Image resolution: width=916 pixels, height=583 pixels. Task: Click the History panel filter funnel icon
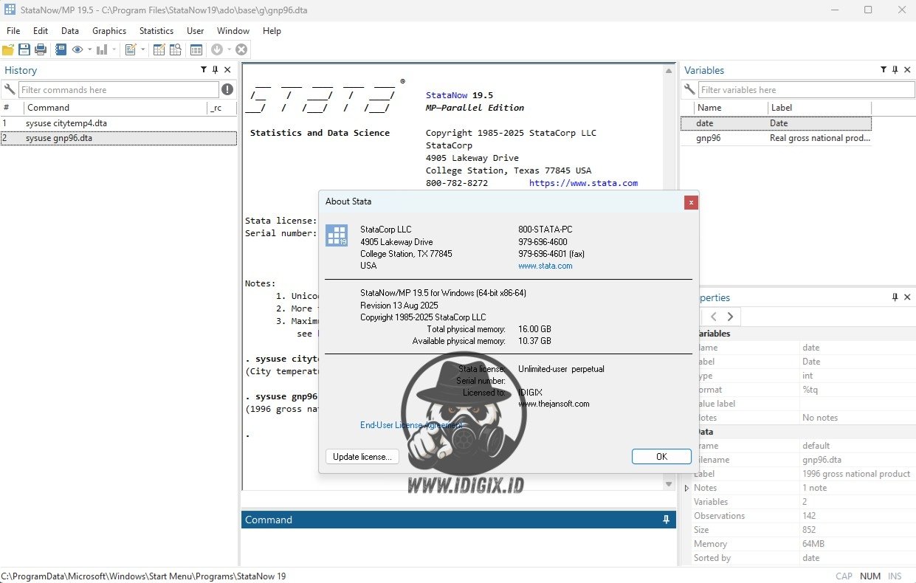pos(204,70)
